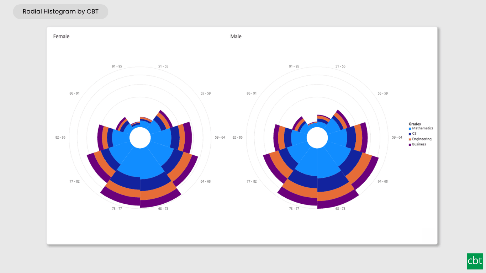Click Female chart's 91 - 95 label
Viewport: 486px width, 273px height.
(x=117, y=66)
